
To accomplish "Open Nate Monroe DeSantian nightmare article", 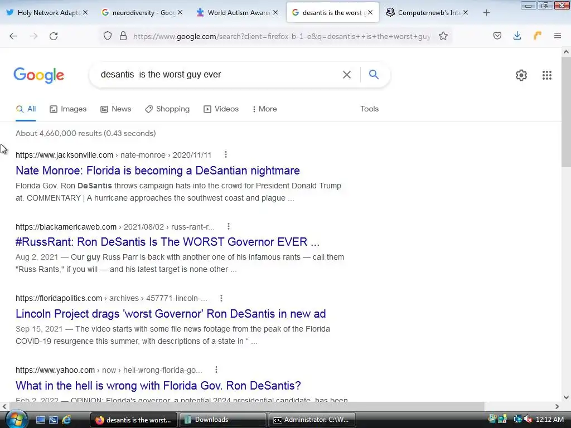I will tap(158, 171).
